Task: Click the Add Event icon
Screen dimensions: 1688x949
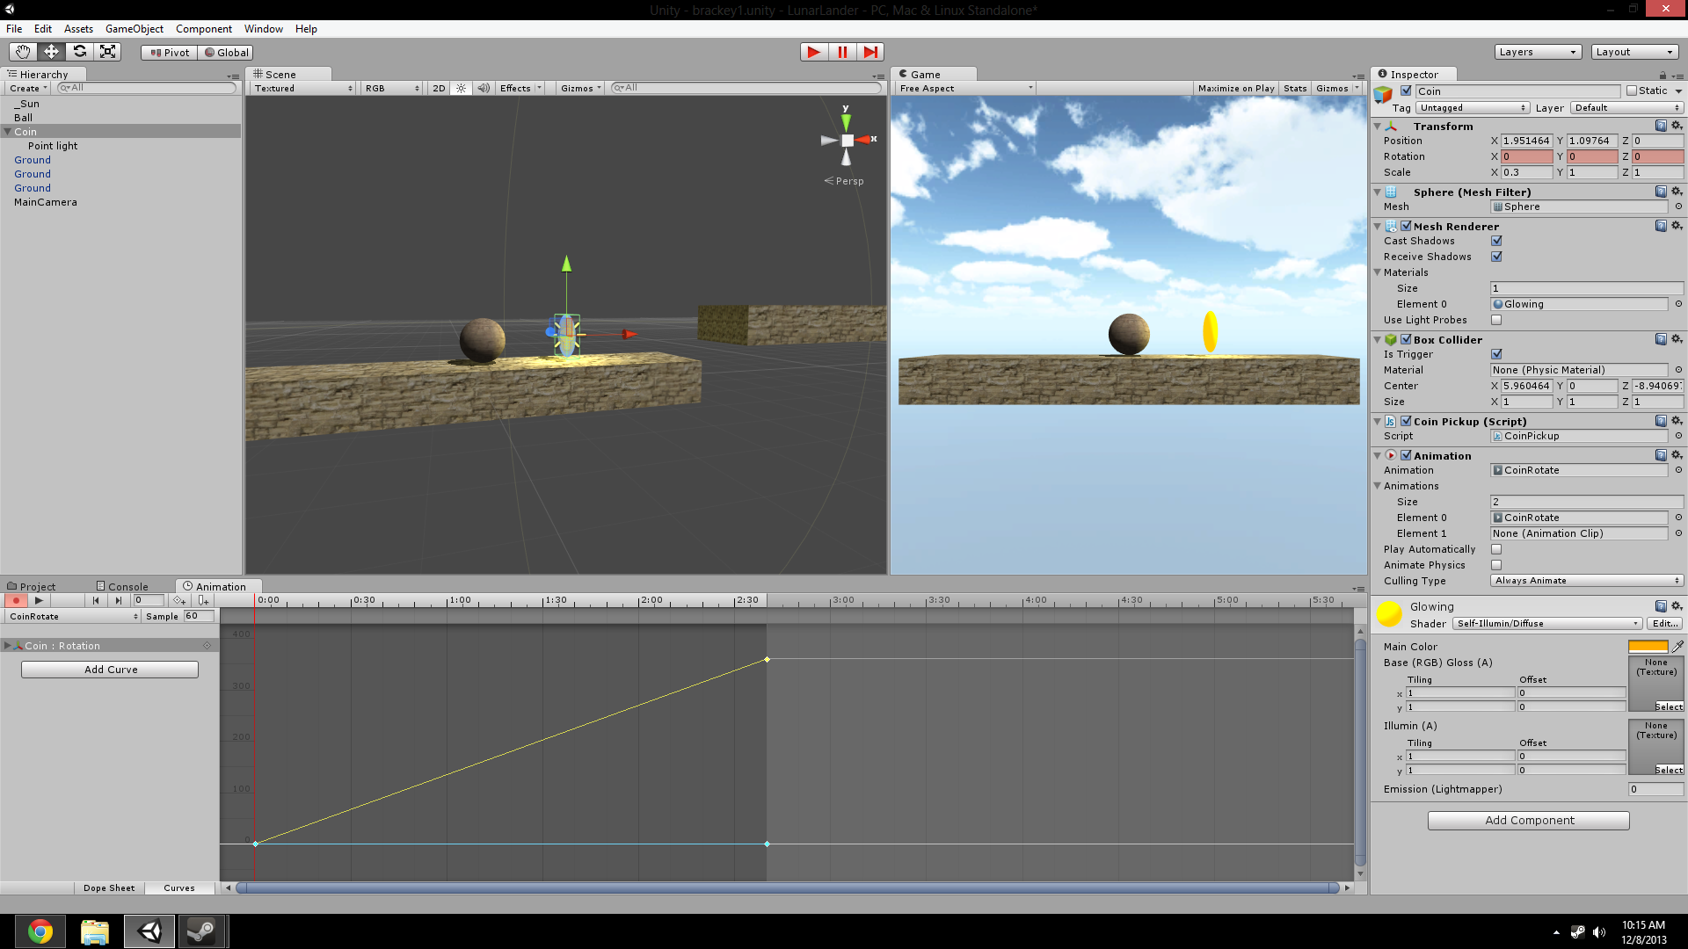Action: point(203,600)
